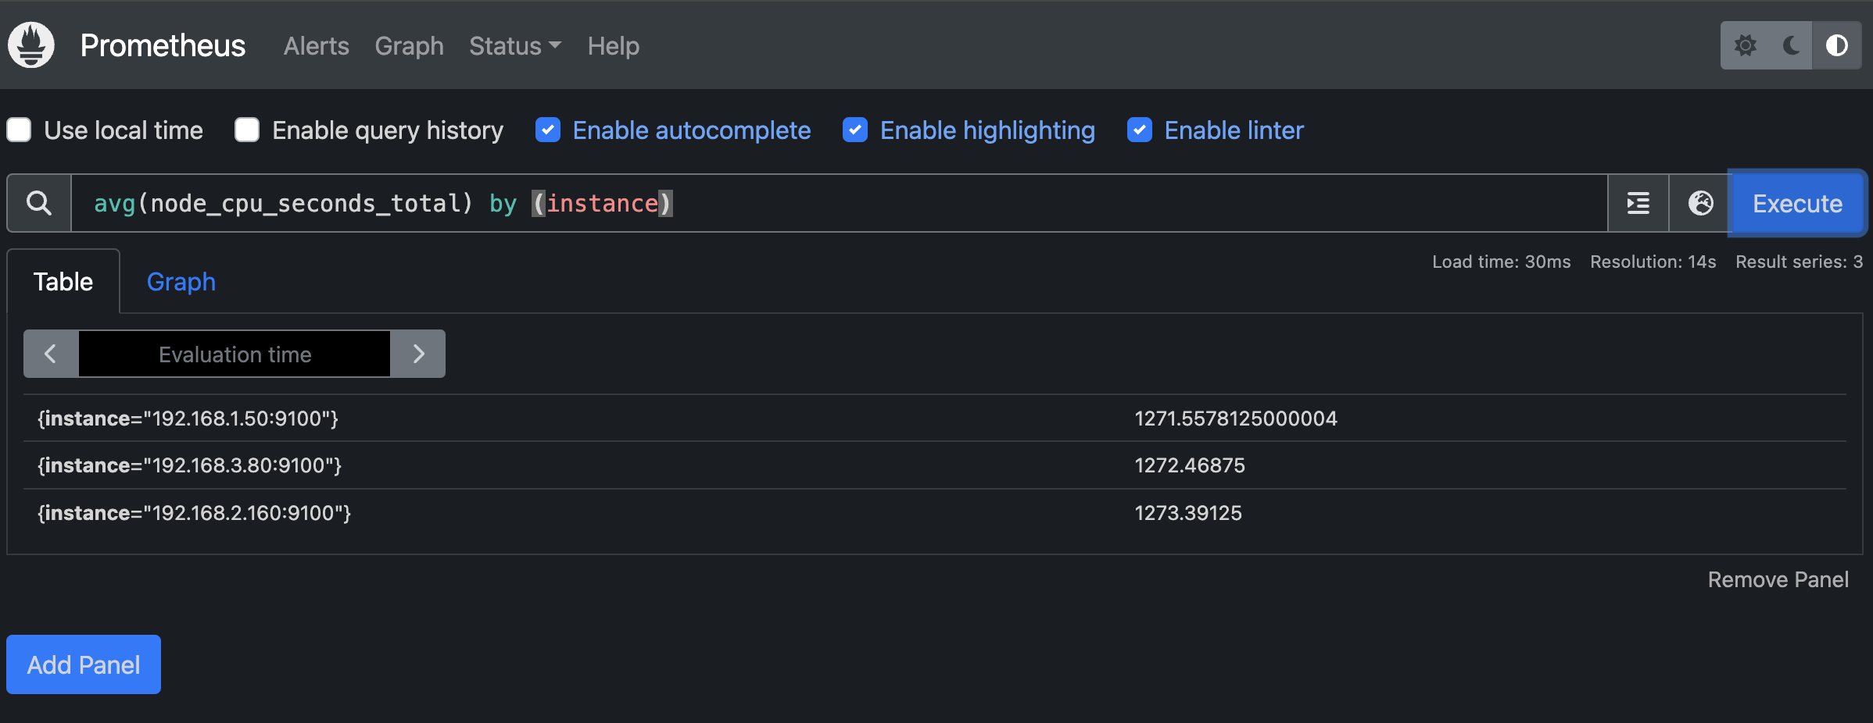Go to next evaluation time arrow
Image resolution: width=1873 pixels, height=723 pixels.
[x=418, y=354]
